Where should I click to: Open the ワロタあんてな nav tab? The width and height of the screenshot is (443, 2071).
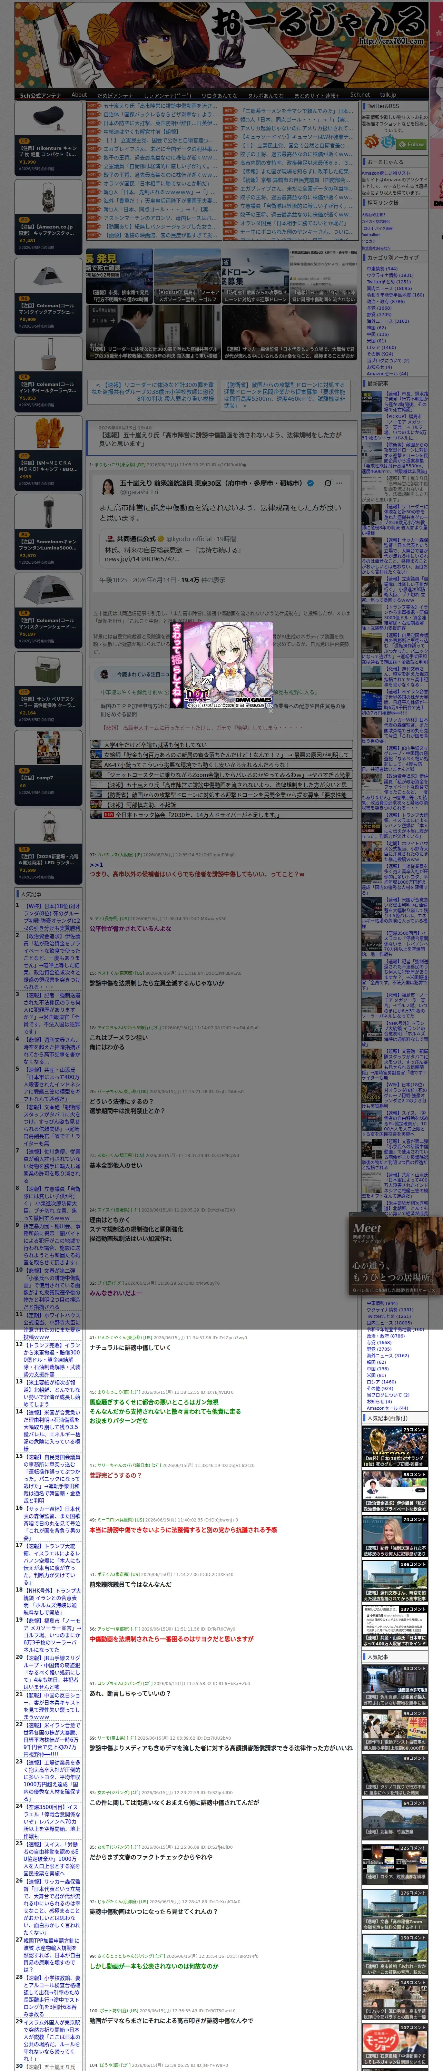[x=219, y=96]
